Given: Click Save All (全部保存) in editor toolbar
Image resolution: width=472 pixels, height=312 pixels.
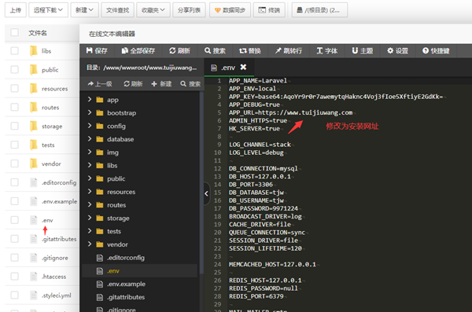Looking at the screenshot, I should [138, 50].
